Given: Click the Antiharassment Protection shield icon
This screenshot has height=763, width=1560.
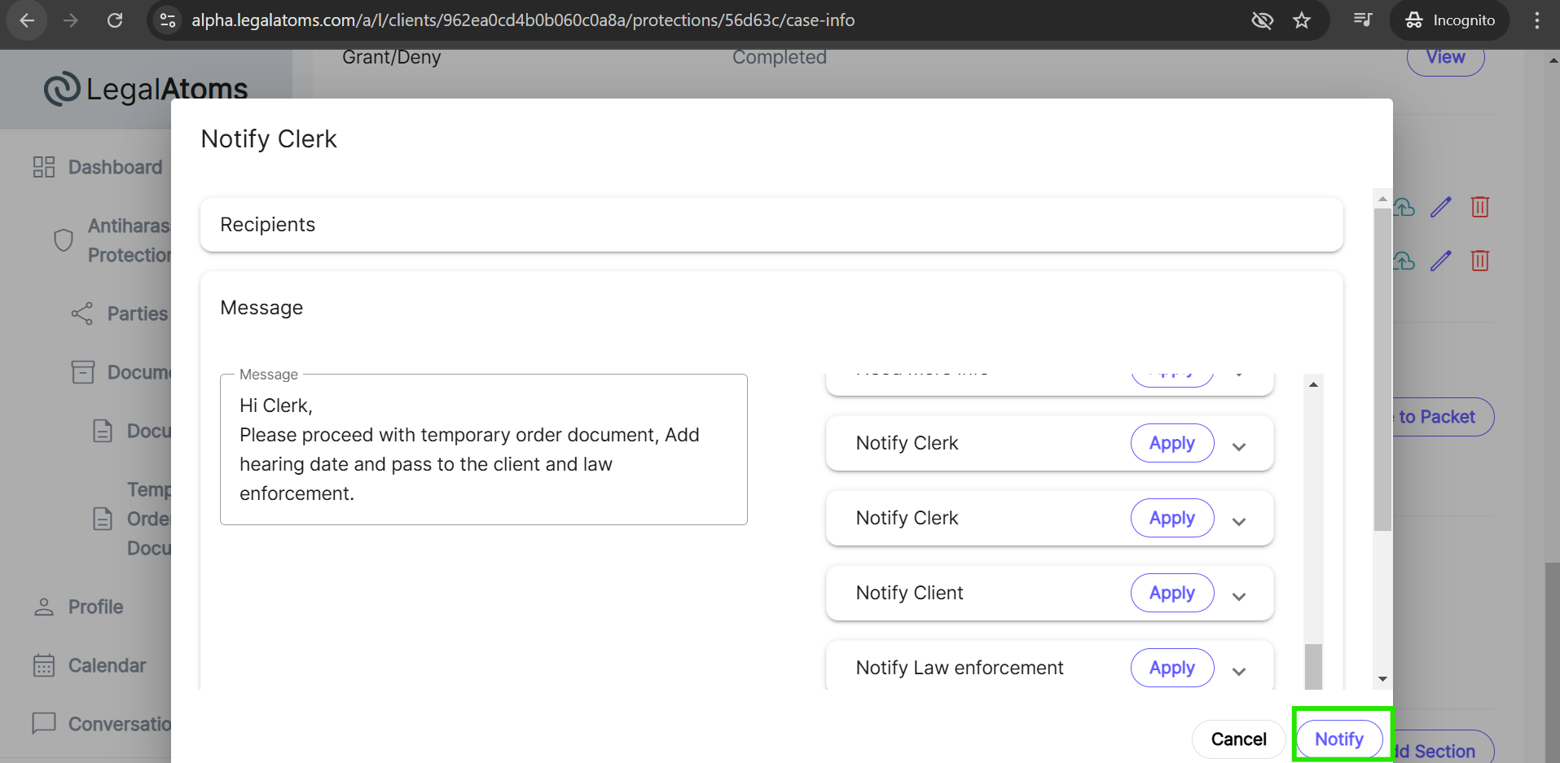Looking at the screenshot, I should coord(64,240).
